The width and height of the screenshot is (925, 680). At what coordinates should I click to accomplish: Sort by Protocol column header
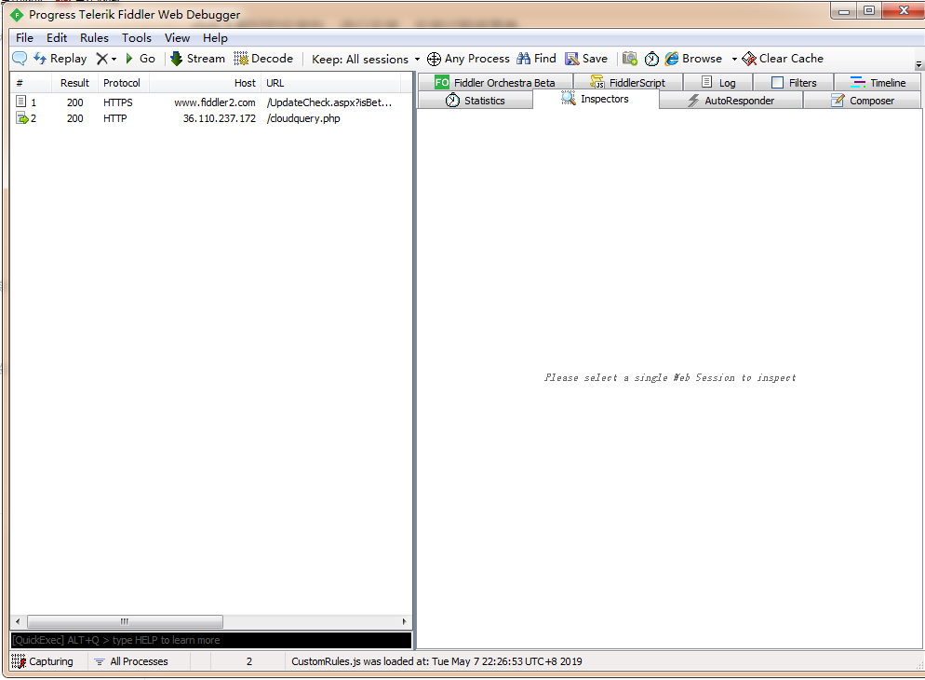pos(123,83)
